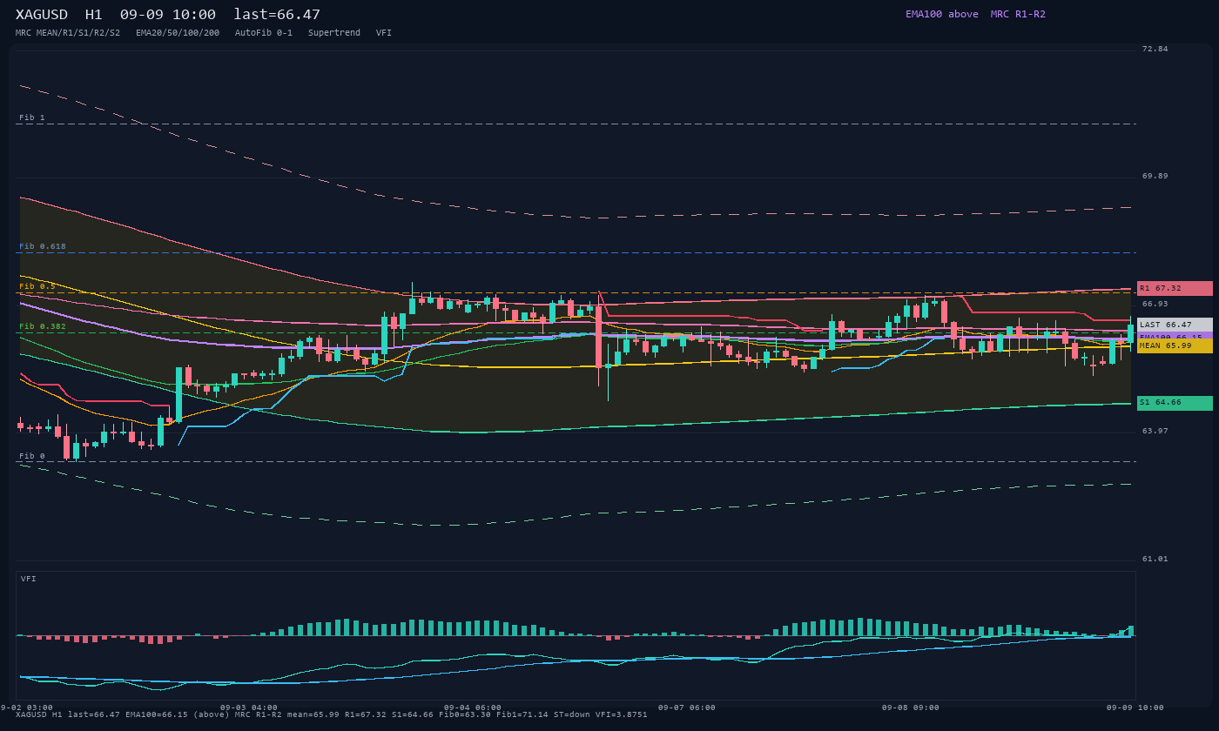Click the yellow MEAN 65.99 price tag

(1175, 345)
